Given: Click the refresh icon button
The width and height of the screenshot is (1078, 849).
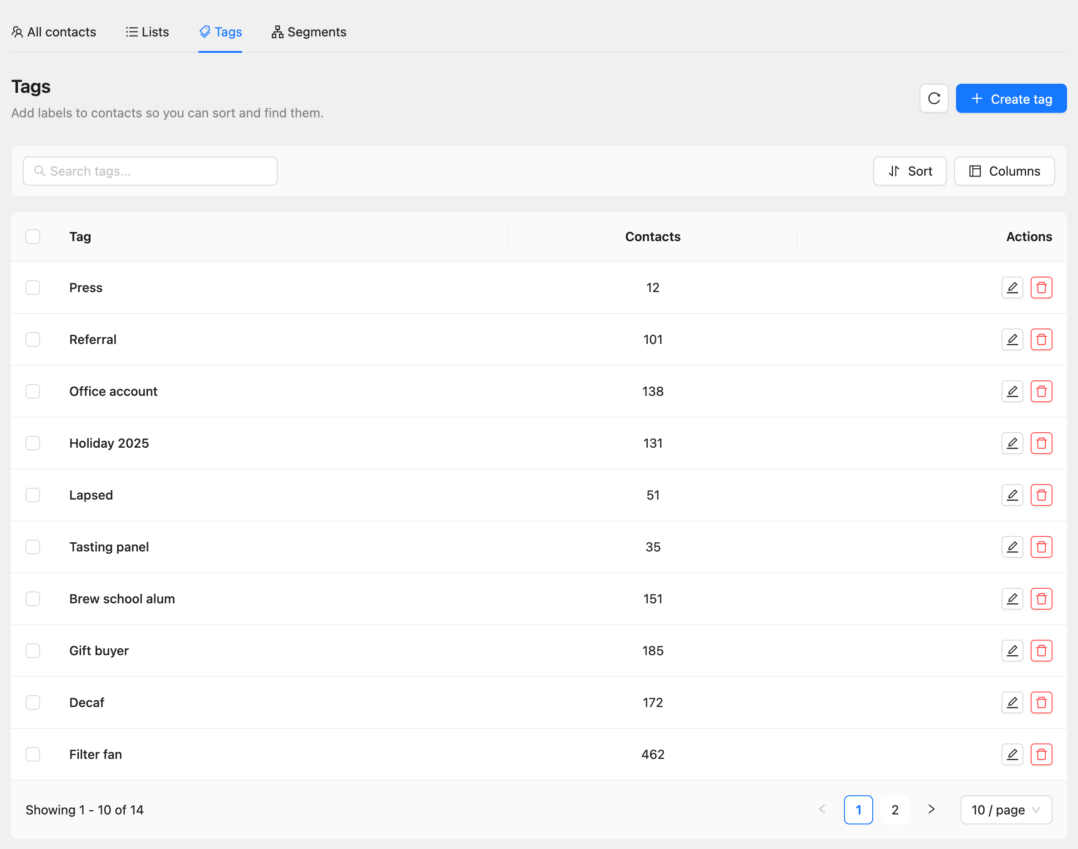Looking at the screenshot, I should tap(934, 98).
